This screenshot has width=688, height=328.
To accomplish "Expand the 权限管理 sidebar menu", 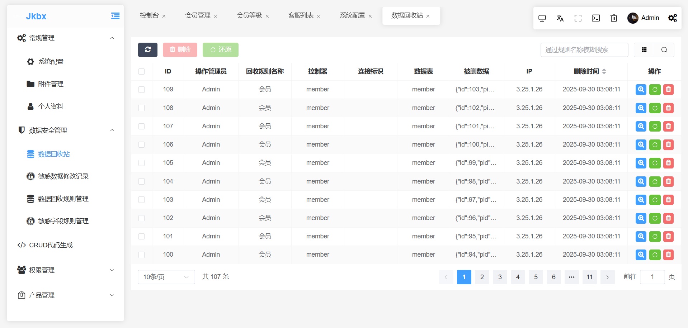I will coord(65,270).
